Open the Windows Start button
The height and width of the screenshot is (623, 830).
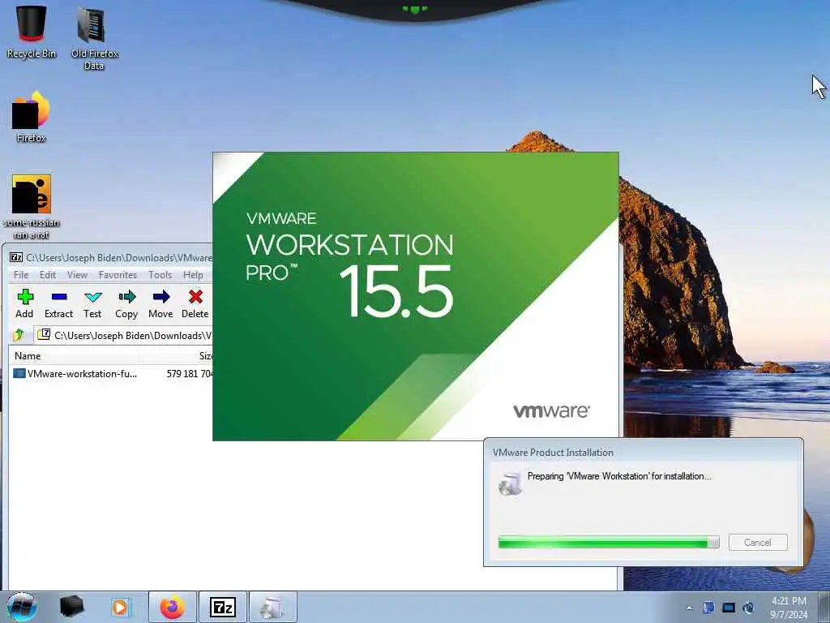22,607
